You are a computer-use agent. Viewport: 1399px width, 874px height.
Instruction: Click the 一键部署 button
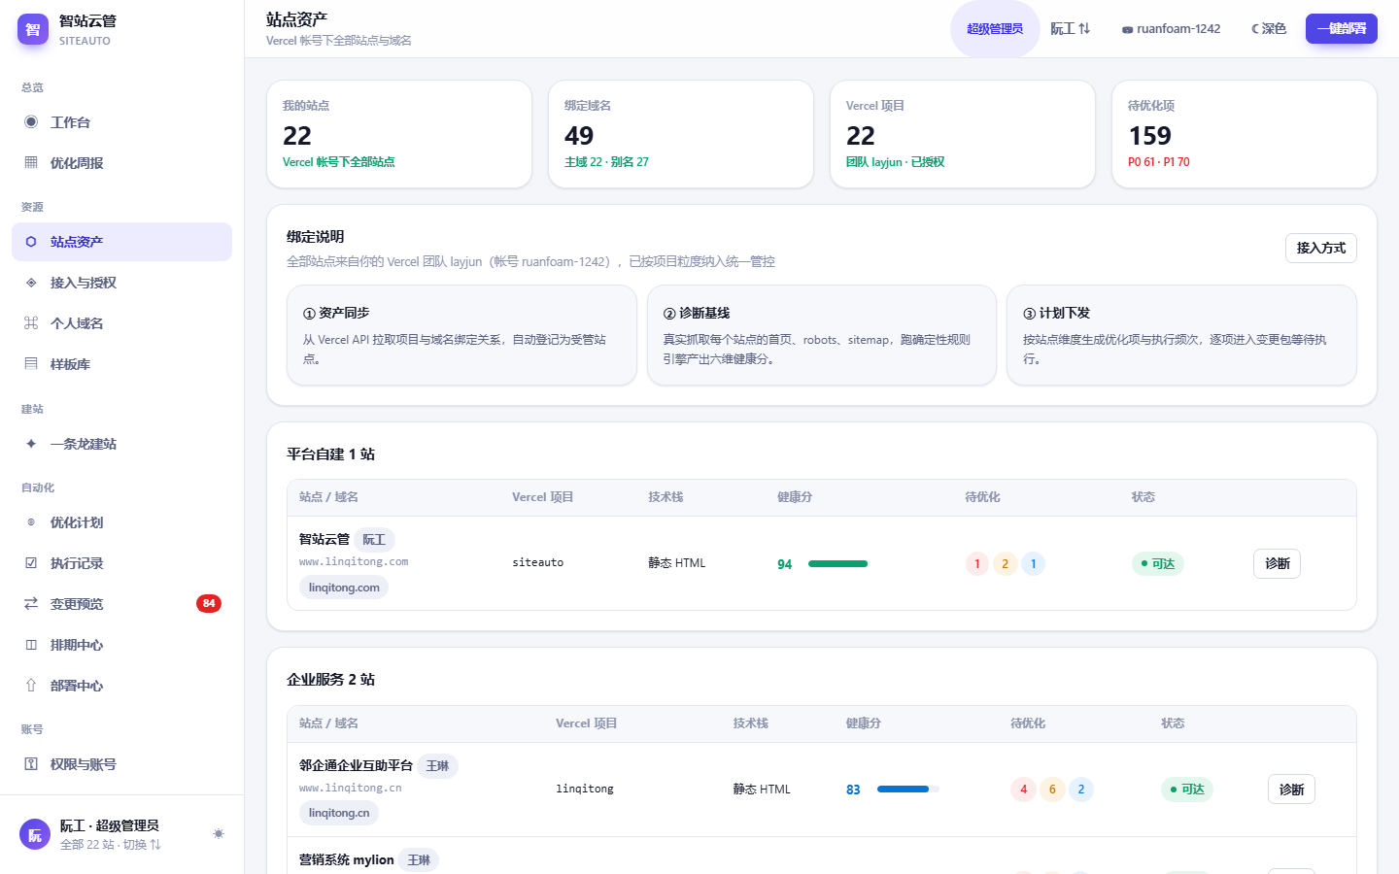tap(1342, 29)
